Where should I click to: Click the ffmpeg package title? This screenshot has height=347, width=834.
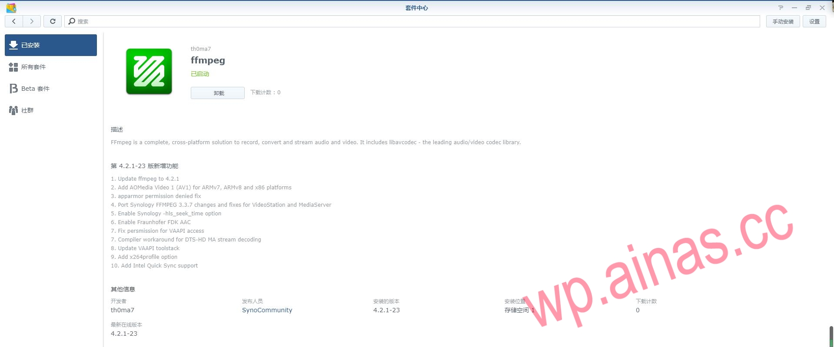[x=208, y=60]
